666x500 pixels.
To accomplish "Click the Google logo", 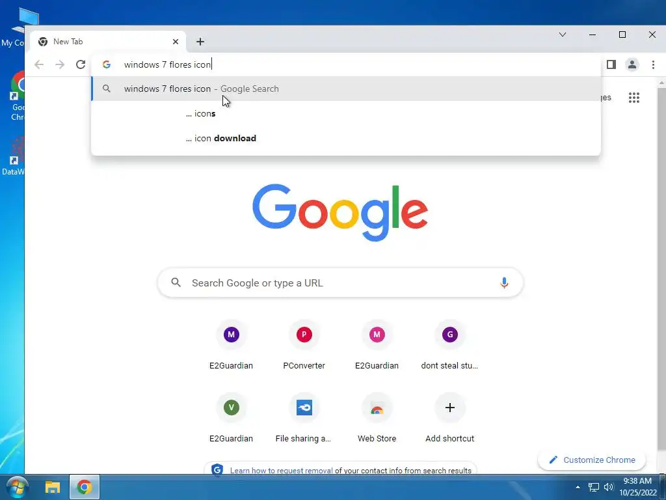I will 340,212.
